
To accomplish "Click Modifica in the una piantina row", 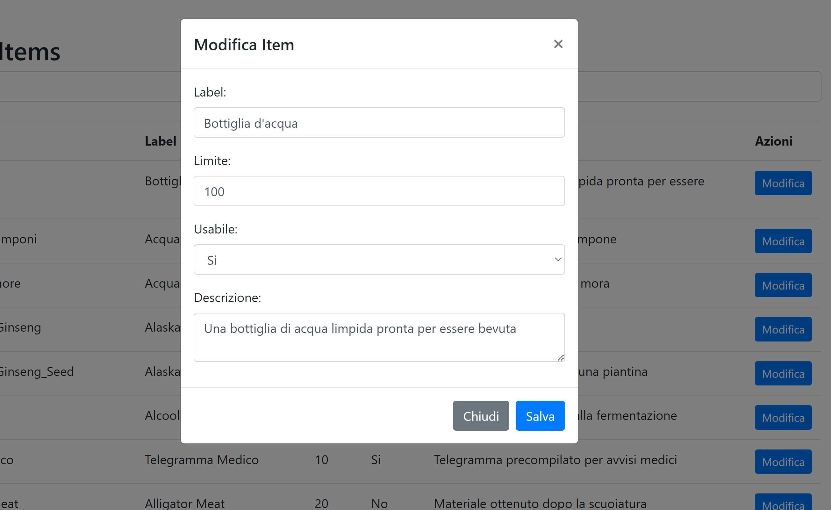I will pos(783,373).
